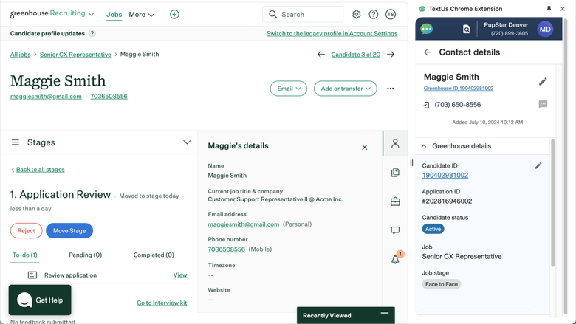Screen dimensions: 576x324
Task: Click the All jobs breadcrumb
Action: click(21, 55)
